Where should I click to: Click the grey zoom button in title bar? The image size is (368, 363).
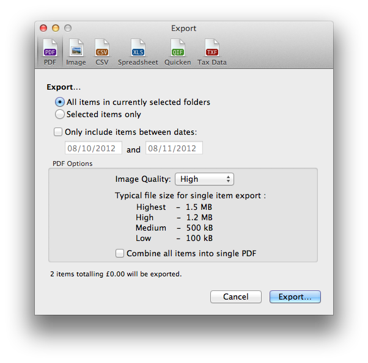click(x=68, y=28)
